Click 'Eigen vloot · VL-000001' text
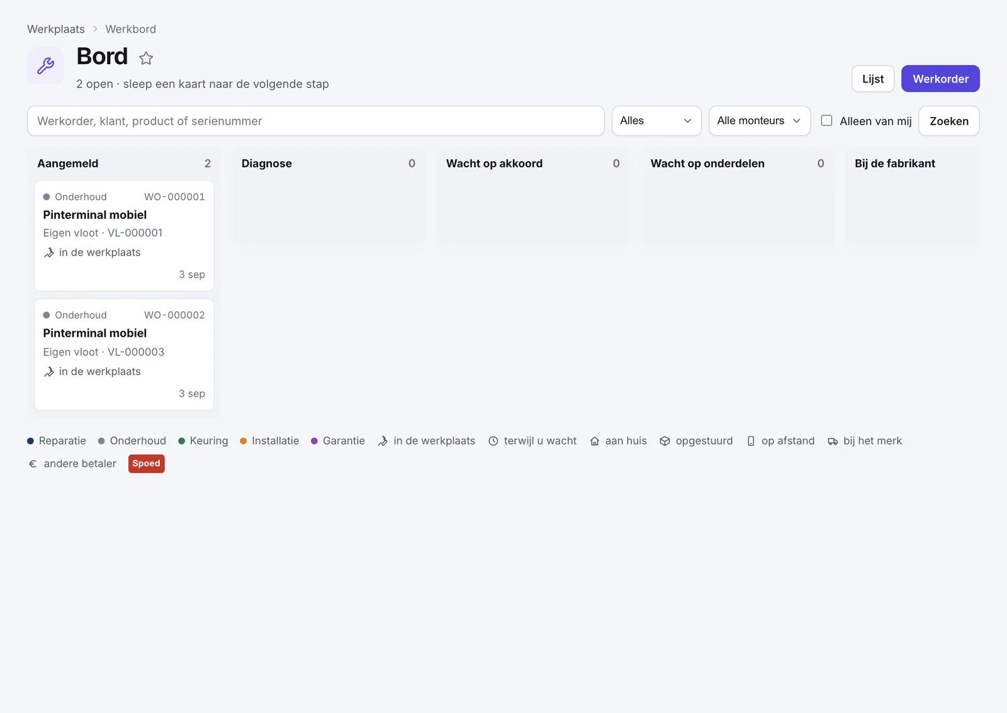1007x713 pixels. [x=103, y=233]
